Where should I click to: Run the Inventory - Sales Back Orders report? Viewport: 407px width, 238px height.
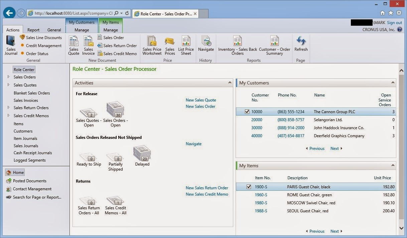237,45
